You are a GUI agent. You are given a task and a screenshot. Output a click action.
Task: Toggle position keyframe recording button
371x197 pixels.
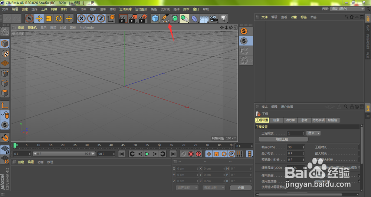209,154
